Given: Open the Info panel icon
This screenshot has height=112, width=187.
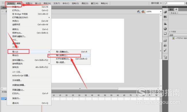Looking at the screenshot, I should tap(165, 29).
